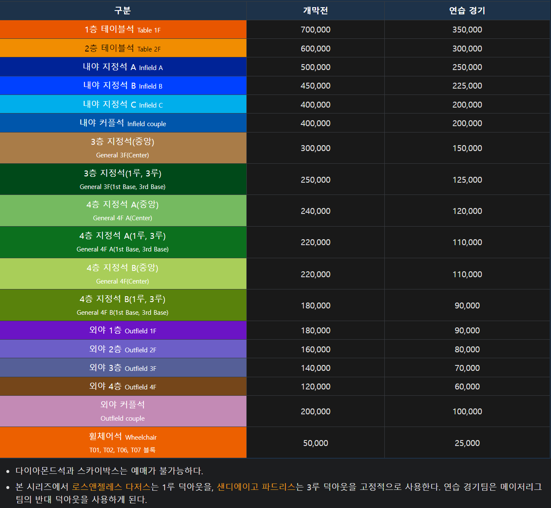Select General 3F(1st Base, 3rd Base) row

(123, 179)
